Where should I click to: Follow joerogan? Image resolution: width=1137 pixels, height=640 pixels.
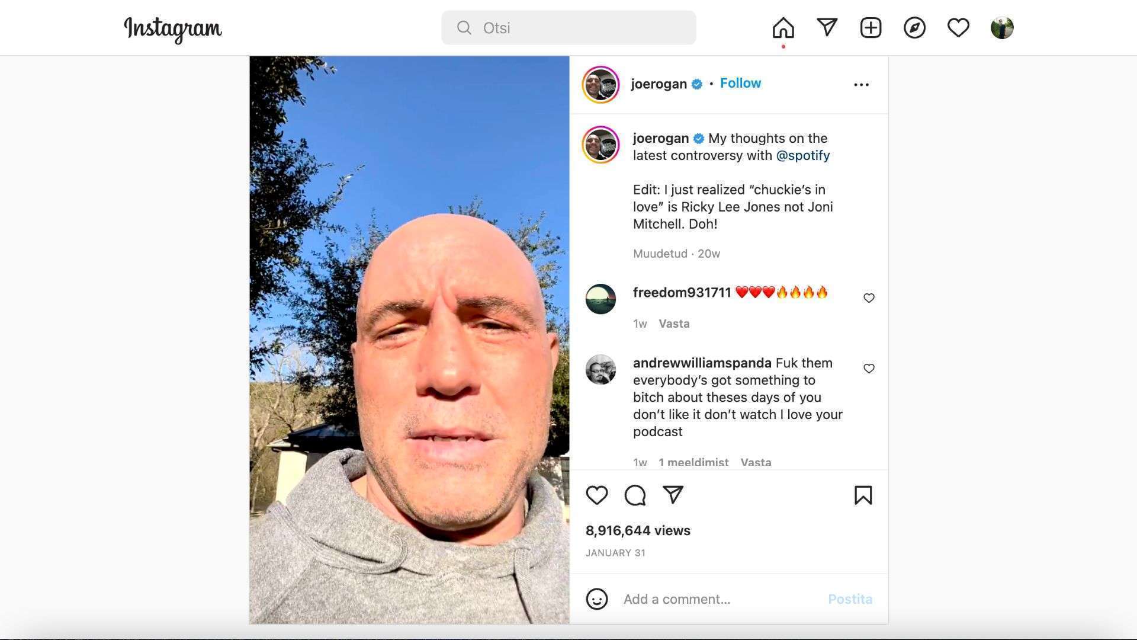740,83
